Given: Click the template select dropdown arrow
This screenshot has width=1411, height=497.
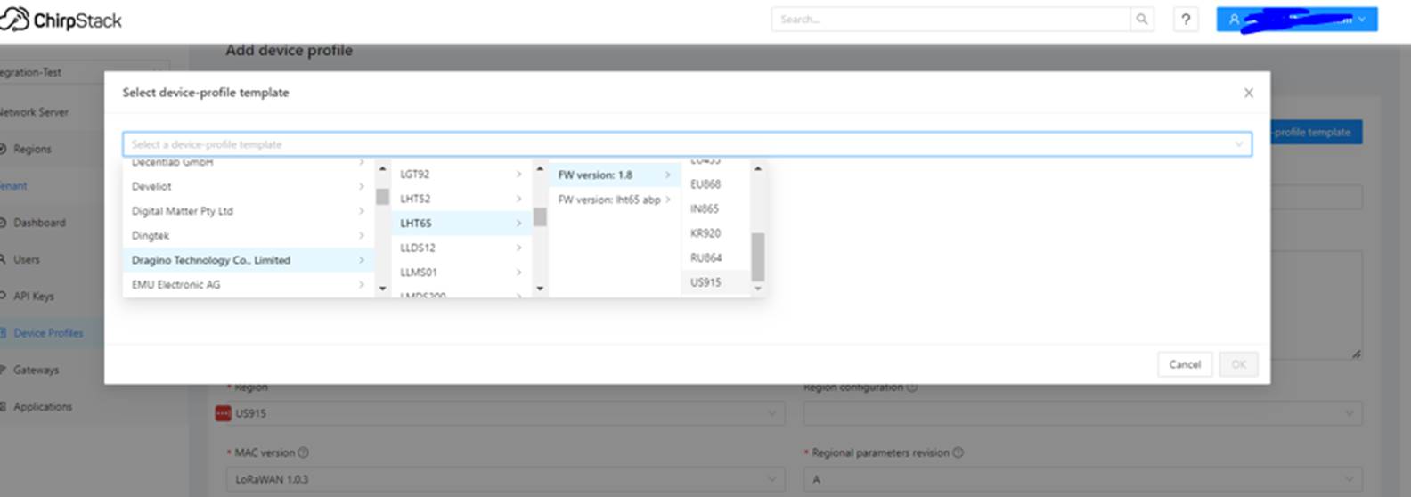Looking at the screenshot, I should coord(1238,144).
